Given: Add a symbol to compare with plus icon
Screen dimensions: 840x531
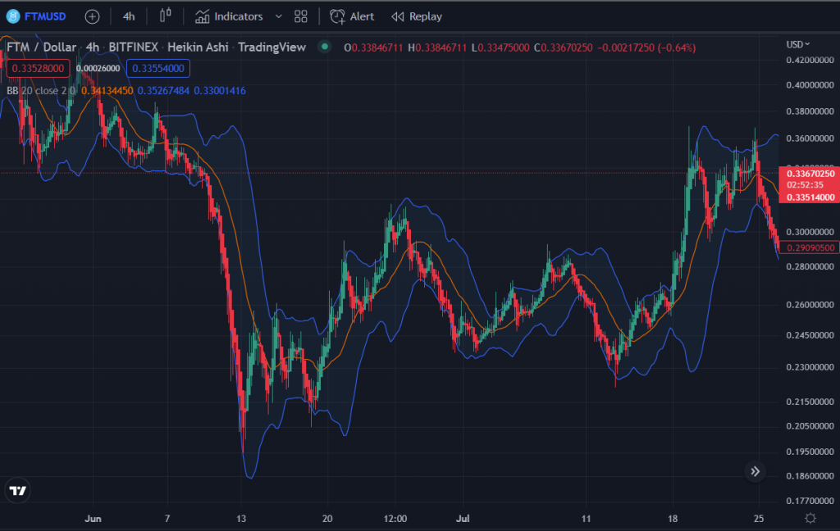Looking at the screenshot, I should pyautogui.click(x=92, y=16).
